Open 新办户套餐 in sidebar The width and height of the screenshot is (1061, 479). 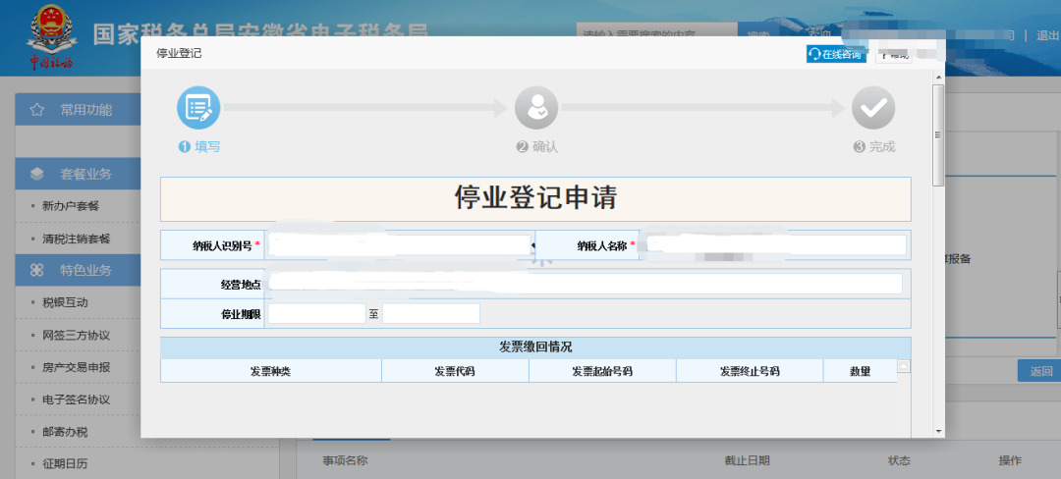71,206
